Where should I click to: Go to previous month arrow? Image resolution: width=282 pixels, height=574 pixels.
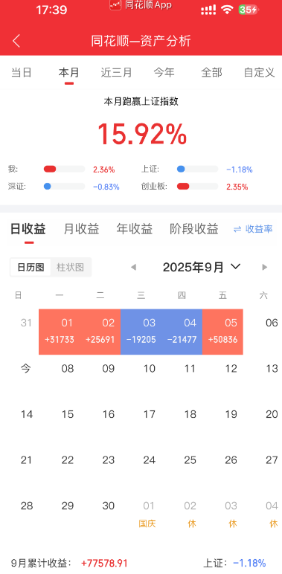[x=134, y=267]
